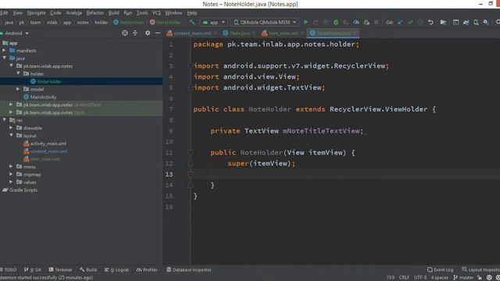
Task: Open the Refactor menu
Action: pos(95,13)
